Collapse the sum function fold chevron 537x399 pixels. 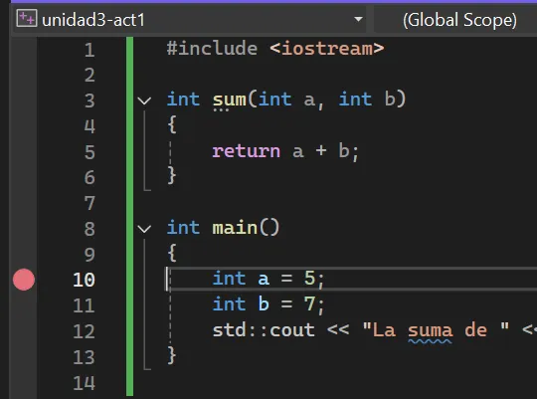coord(144,100)
